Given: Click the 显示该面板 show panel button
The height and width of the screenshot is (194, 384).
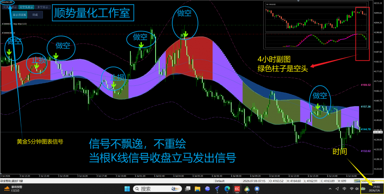Looking at the screenshot, I should 20,15.
